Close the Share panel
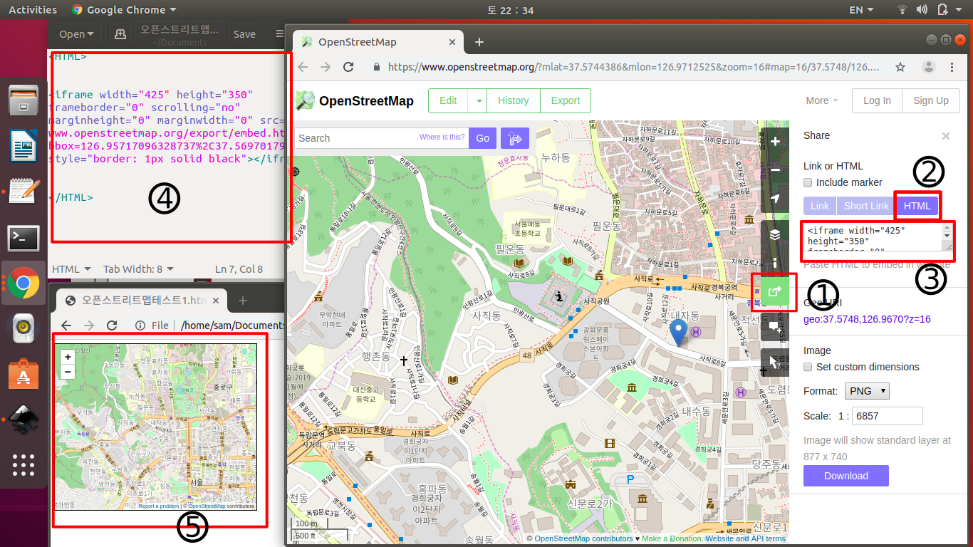The image size is (973, 547). 946,135
